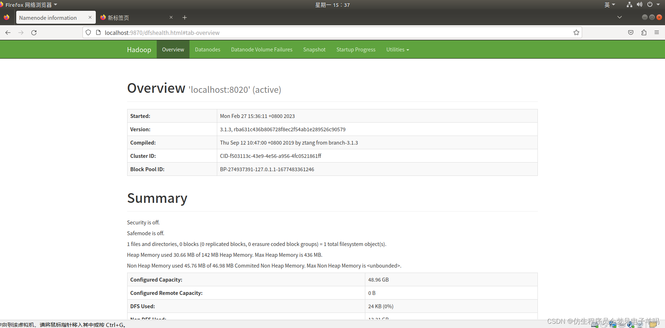The height and width of the screenshot is (328, 665).
Task: Close the 新标签页 tab
Action: (x=171, y=17)
